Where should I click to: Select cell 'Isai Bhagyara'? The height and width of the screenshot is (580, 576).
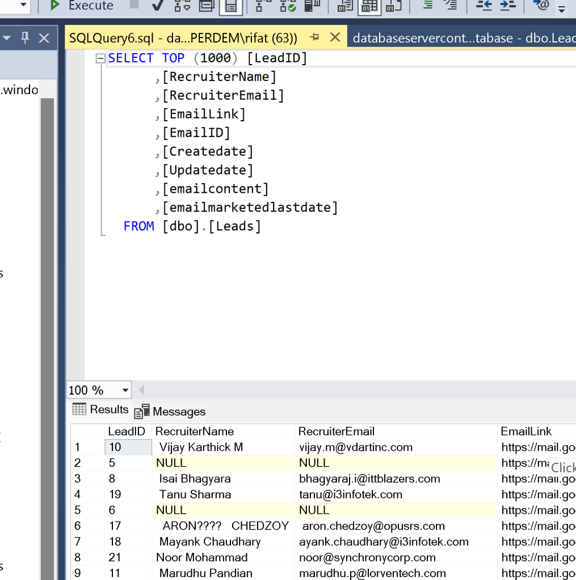pos(223,479)
